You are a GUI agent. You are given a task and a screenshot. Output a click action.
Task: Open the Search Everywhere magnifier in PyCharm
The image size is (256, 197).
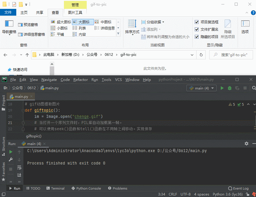click(x=254, y=88)
